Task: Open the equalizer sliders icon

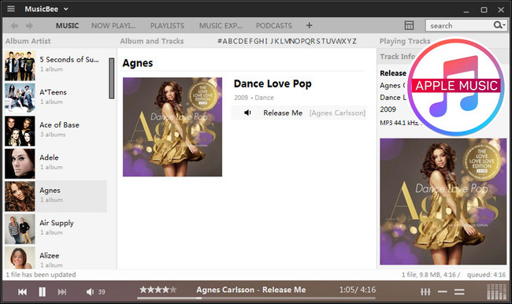Action: click(425, 291)
